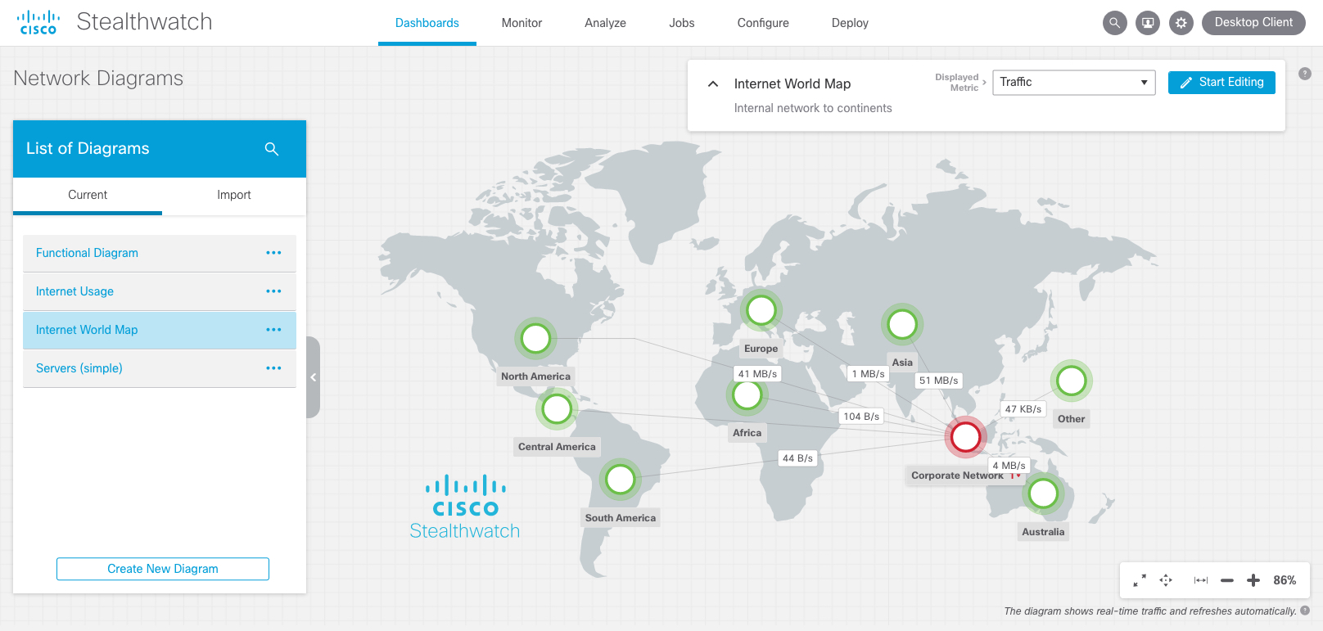Open the Displayed Metric Traffic dropdown

(x=1073, y=83)
